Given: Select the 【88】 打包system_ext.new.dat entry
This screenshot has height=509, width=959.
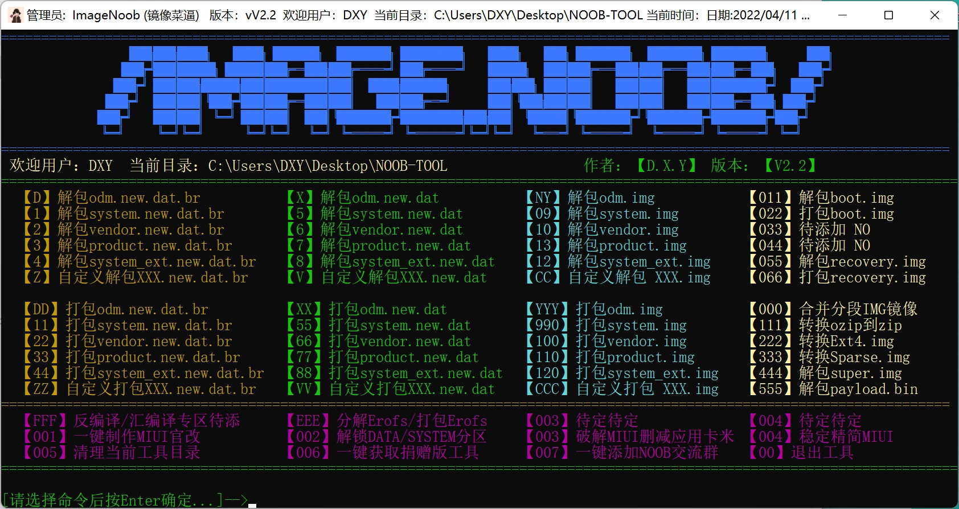Looking at the screenshot, I should point(394,373).
